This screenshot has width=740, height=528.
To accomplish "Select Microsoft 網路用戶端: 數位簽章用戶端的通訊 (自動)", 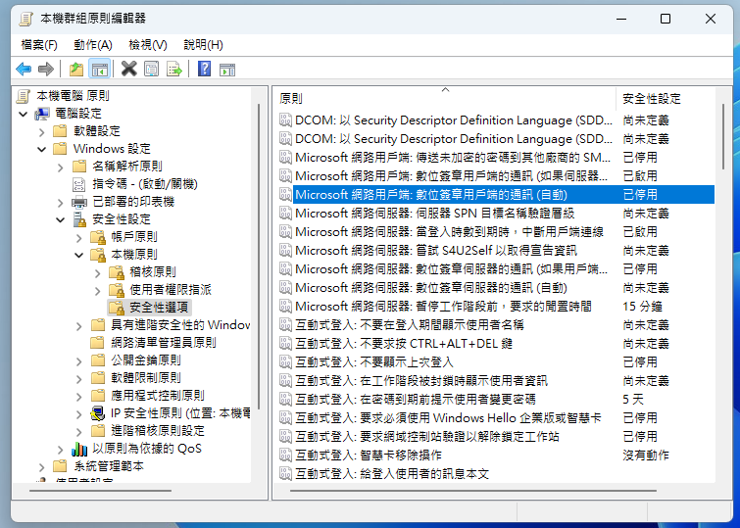I will [x=496, y=194].
